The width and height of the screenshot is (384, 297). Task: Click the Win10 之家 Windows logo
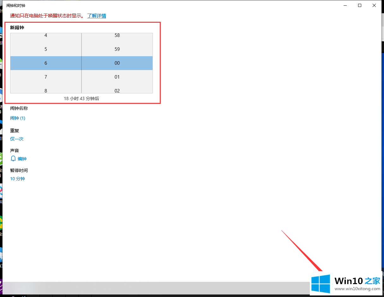pyautogui.click(x=321, y=283)
